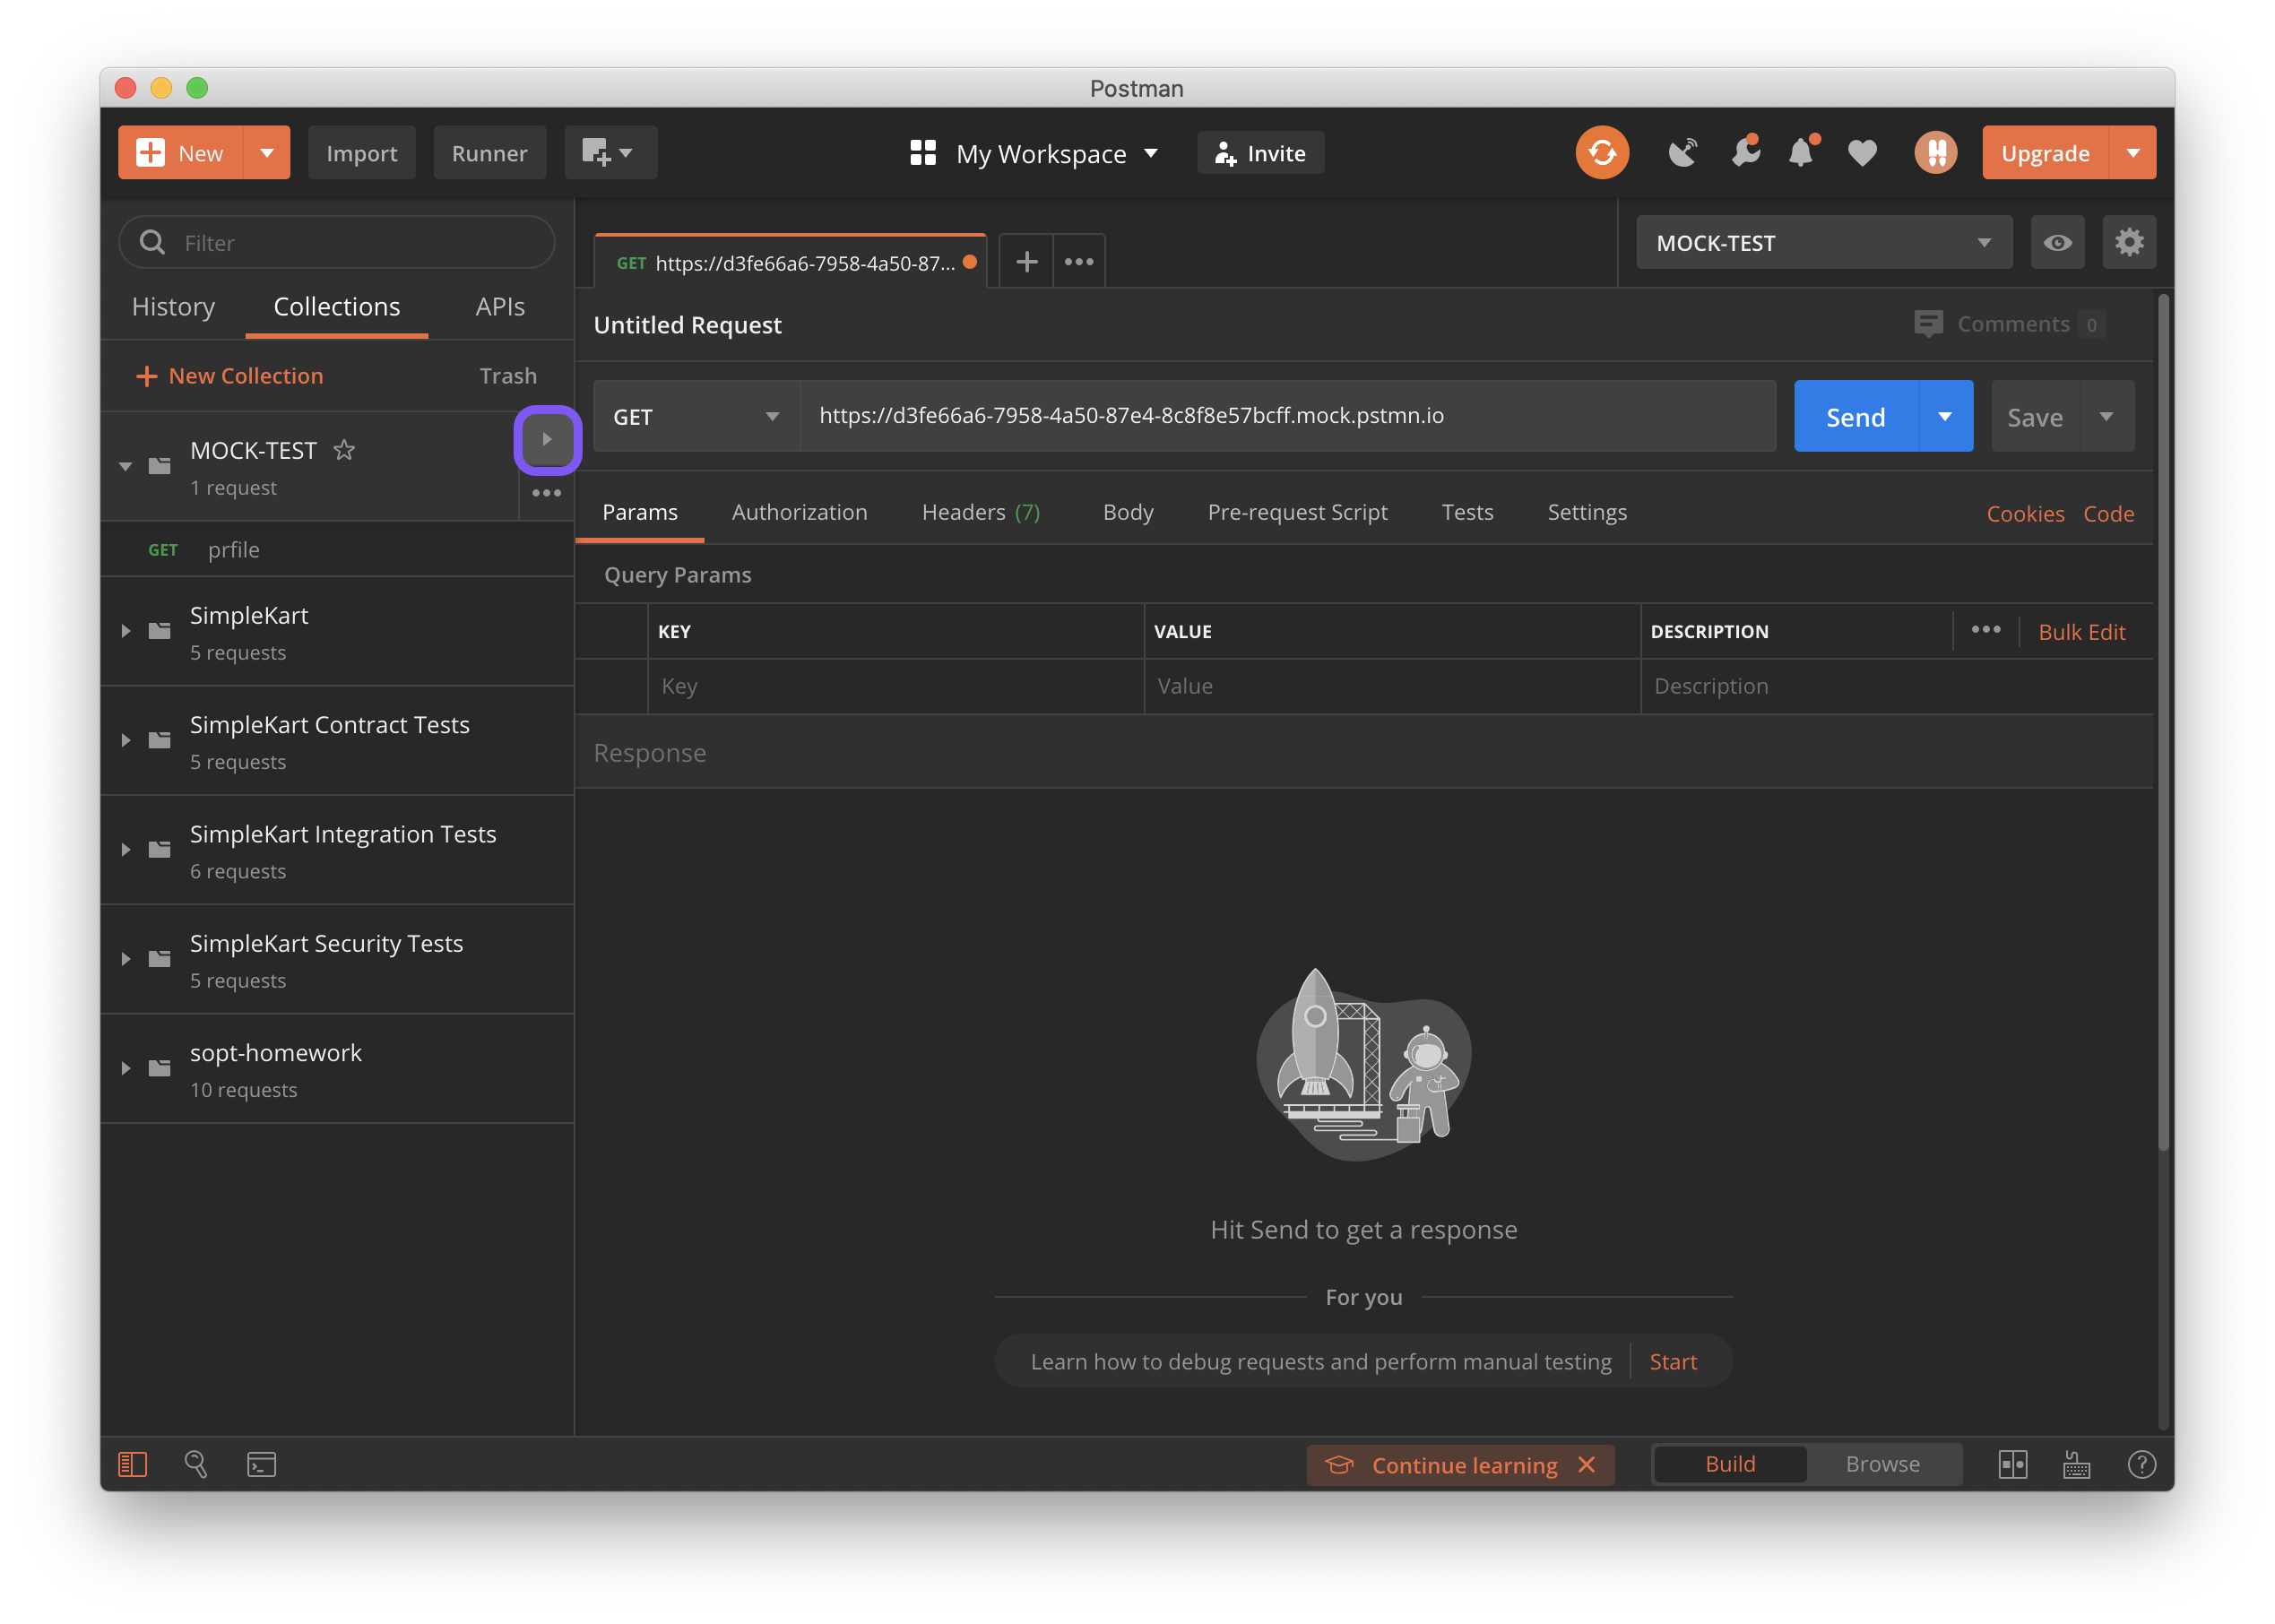
Task: Open the capture requests satellite icon
Action: [1683, 153]
